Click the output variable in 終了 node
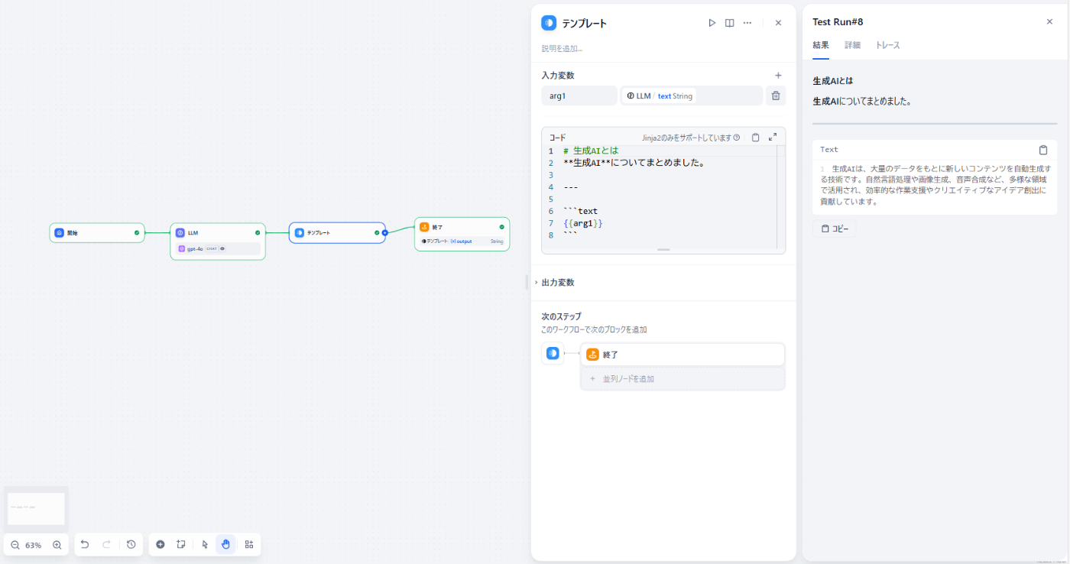This screenshot has height=564, width=1070. pos(461,241)
